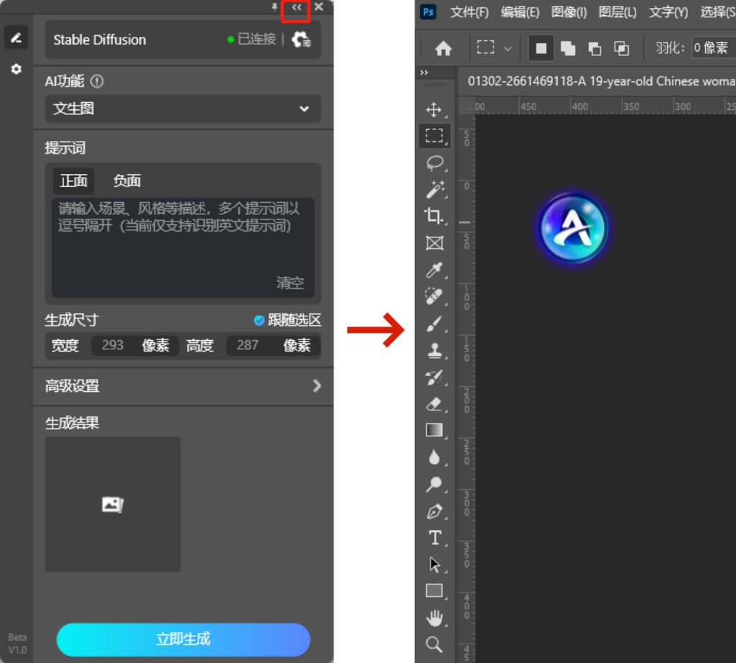Select the Move tool
Screen dimensions: 736x663
[x=434, y=109]
